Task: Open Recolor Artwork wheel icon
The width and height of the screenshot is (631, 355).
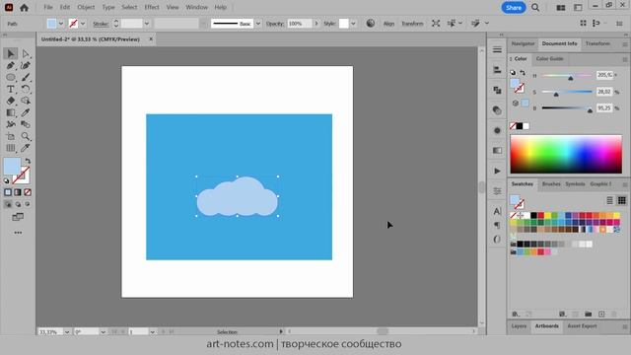Action: click(x=371, y=24)
